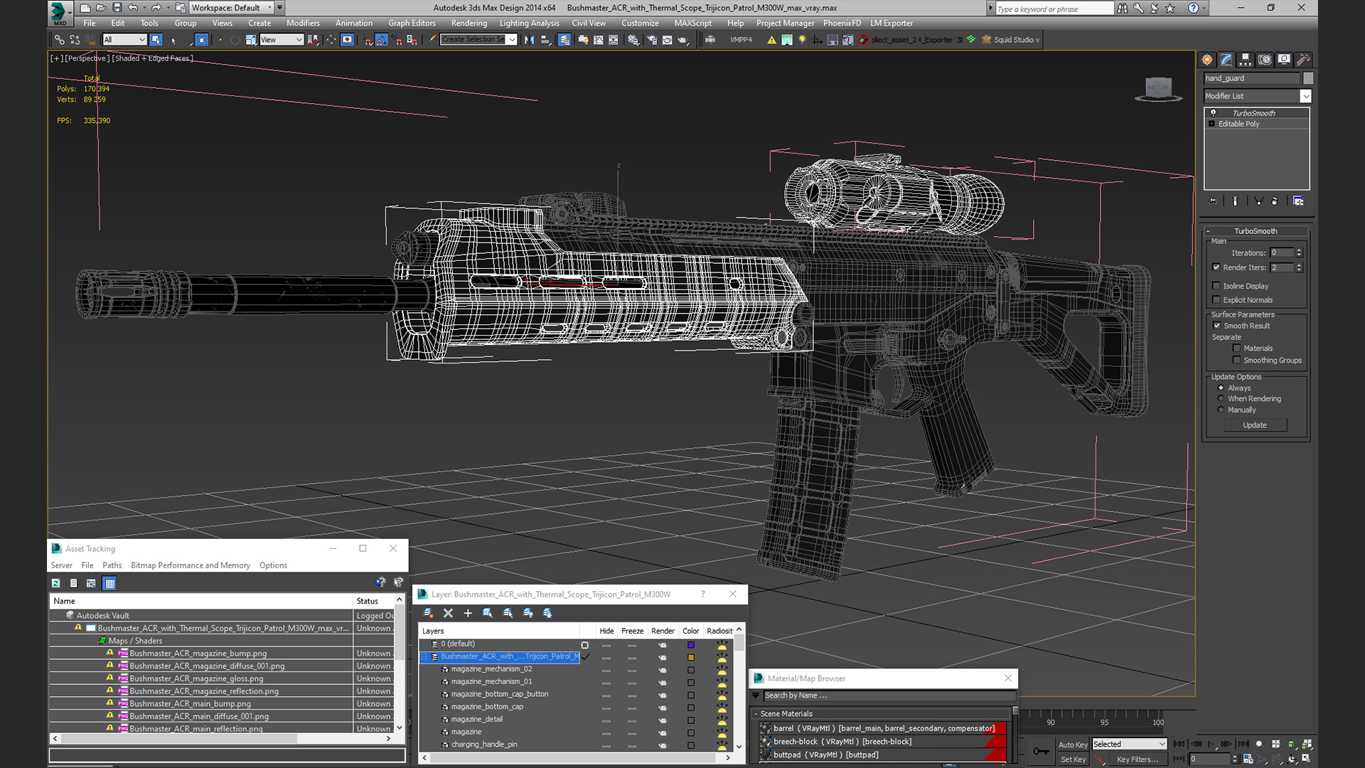This screenshot has width=1365, height=768.
Task: Enable Separate by Materials checkbox
Action: (x=1237, y=348)
